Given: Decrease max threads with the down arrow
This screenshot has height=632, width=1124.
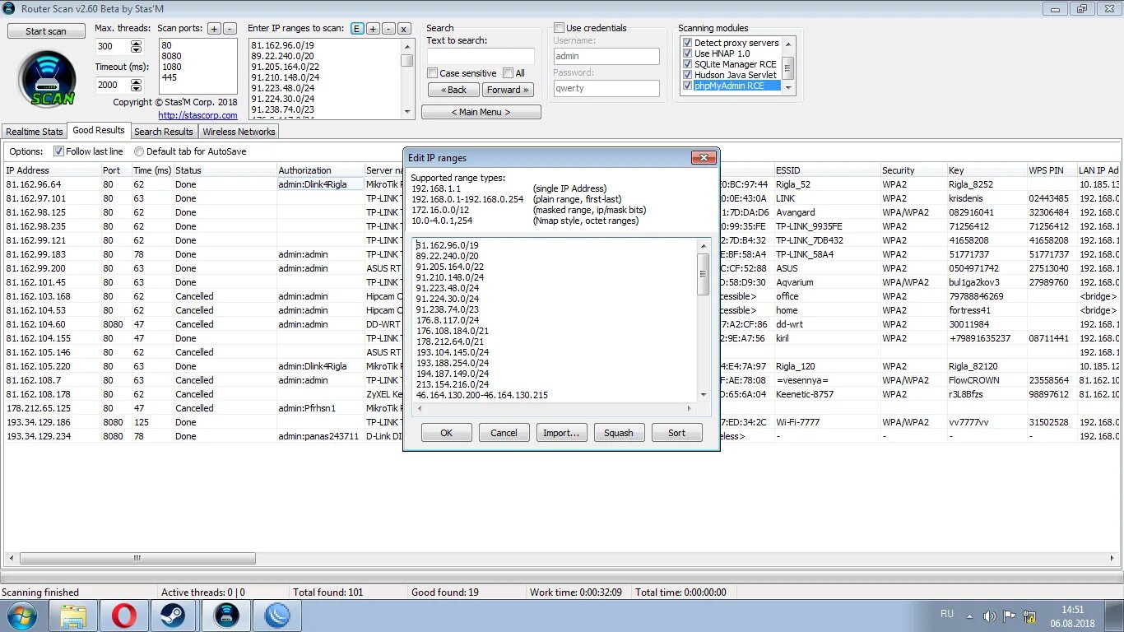Looking at the screenshot, I should pyautogui.click(x=137, y=49).
